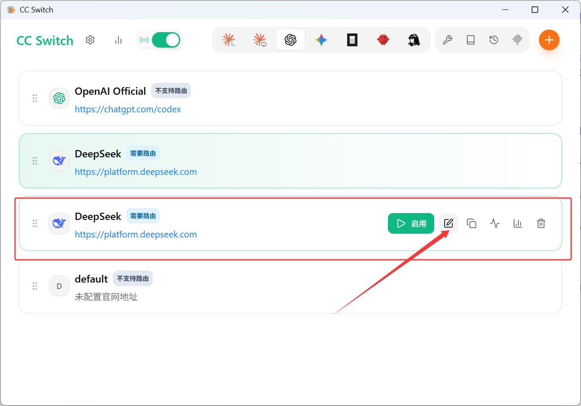Switch to the Claude Desktop monitor tab

(x=260, y=40)
